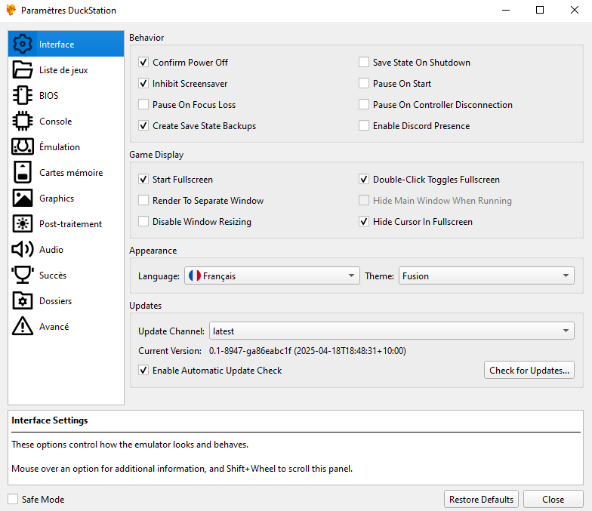Open the Graphics settings page
This screenshot has width=592, height=511.
point(66,198)
